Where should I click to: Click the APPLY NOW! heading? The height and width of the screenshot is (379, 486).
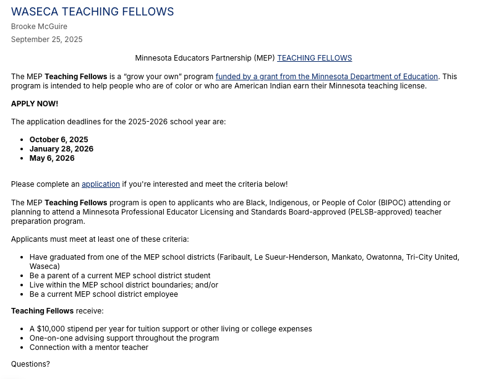tap(35, 104)
